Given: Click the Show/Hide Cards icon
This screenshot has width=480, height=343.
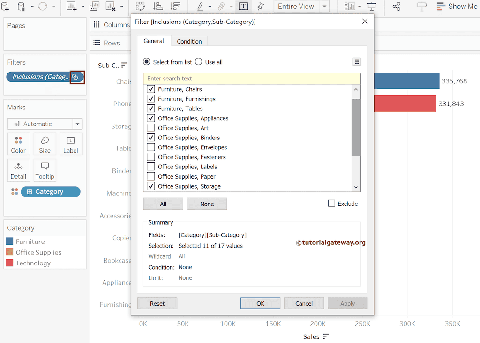Looking at the screenshot, I should (350, 7).
